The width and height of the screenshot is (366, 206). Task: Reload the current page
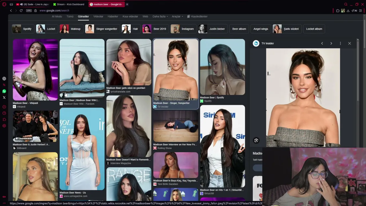(21, 11)
